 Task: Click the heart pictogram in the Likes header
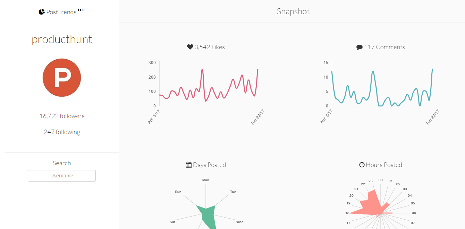189,46
